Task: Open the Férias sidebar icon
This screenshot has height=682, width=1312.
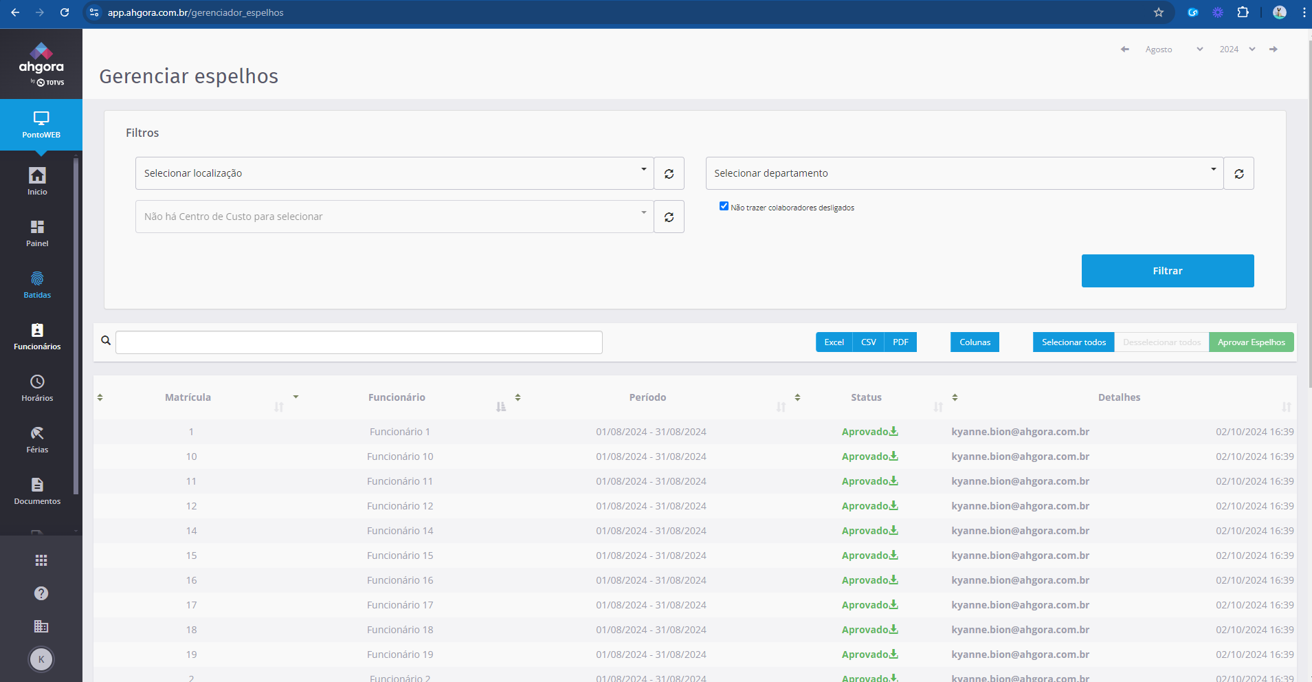Action: click(37, 433)
